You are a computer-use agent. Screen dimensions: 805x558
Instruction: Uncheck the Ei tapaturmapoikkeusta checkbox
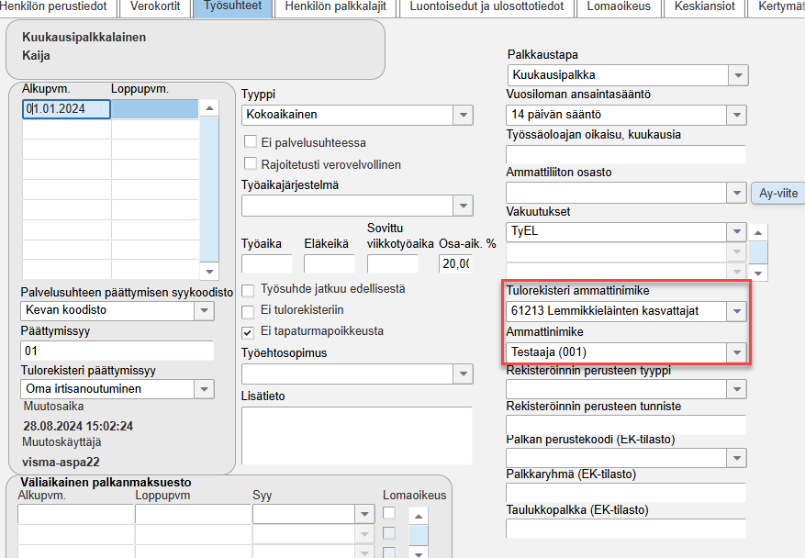pyautogui.click(x=246, y=333)
